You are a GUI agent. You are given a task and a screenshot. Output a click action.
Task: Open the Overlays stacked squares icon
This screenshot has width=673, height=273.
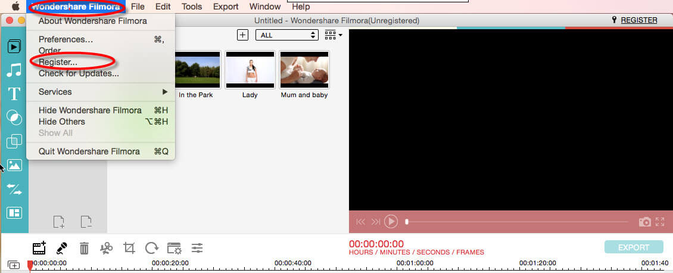pyautogui.click(x=14, y=141)
